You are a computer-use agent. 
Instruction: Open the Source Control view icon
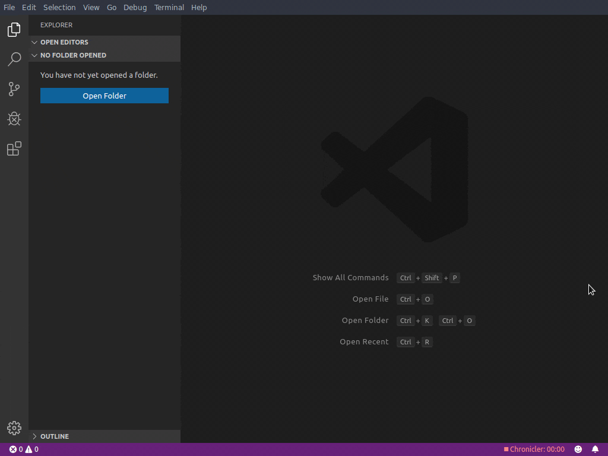(14, 89)
